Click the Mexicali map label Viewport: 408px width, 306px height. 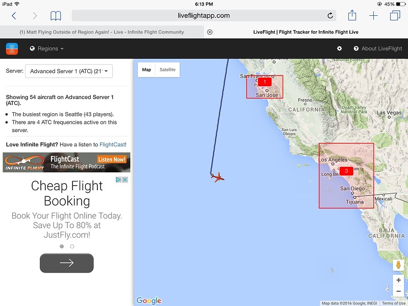(384, 199)
